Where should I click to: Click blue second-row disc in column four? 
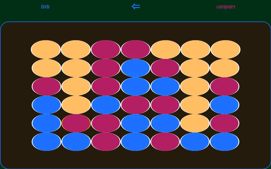coord(136,68)
